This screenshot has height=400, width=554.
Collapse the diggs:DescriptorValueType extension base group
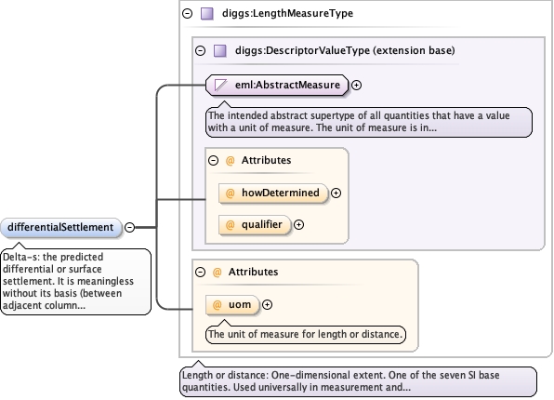point(201,50)
